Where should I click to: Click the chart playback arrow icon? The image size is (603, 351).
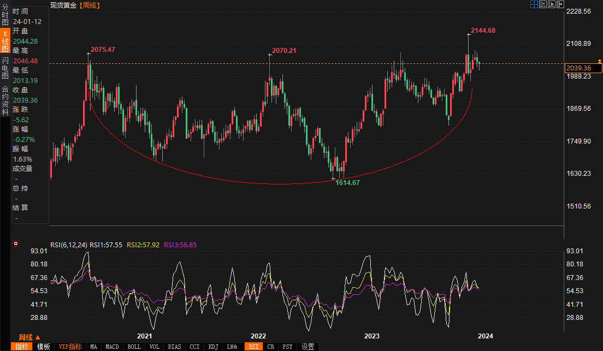pos(551,4)
